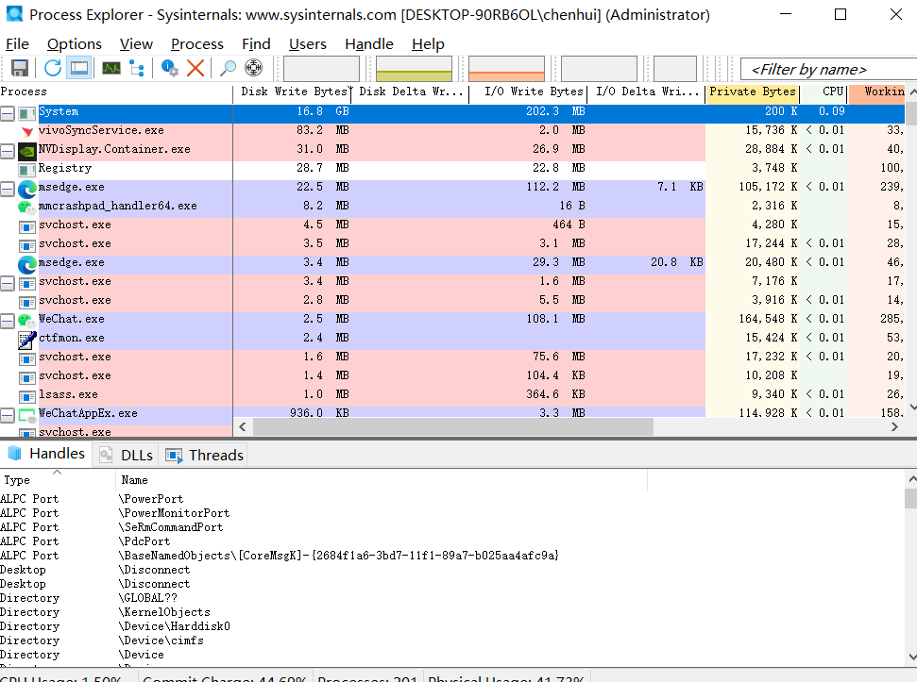The width and height of the screenshot is (917, 682).
Task: Click the orange I/O history mini graph
Action: click(x=506, y=68)
